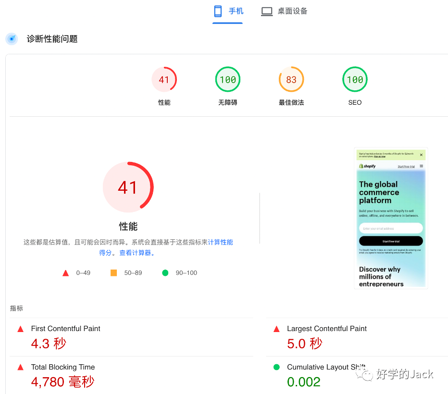Select the 性能 score gauge showing 41
This screenshot has height=394, width=448.
164,79
